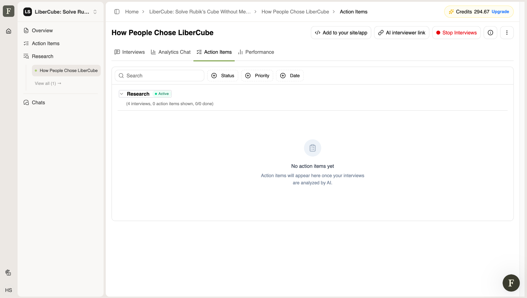The image size is (527, 298).
Task: Click the View all (1) link
Action: [x=48, y=83]
